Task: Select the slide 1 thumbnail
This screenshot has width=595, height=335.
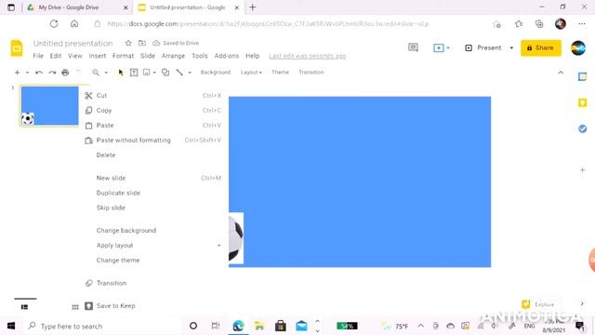Action: pyautogui.click(x=49, y=106)
